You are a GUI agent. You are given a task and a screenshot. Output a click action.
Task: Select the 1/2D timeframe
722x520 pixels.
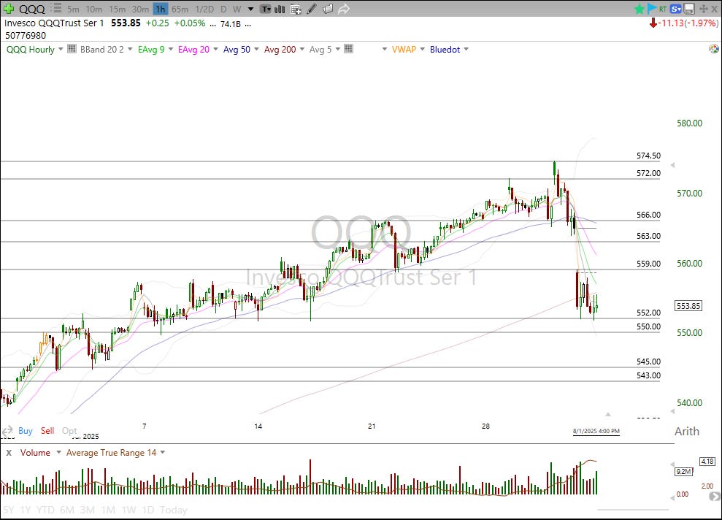tap(204, 9)
